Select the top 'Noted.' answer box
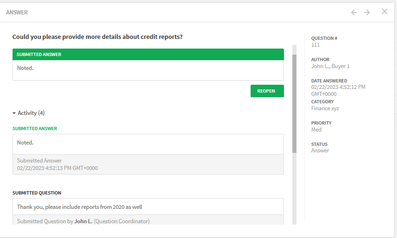This screenshot has height=238, width=397. tap(148, 70)
